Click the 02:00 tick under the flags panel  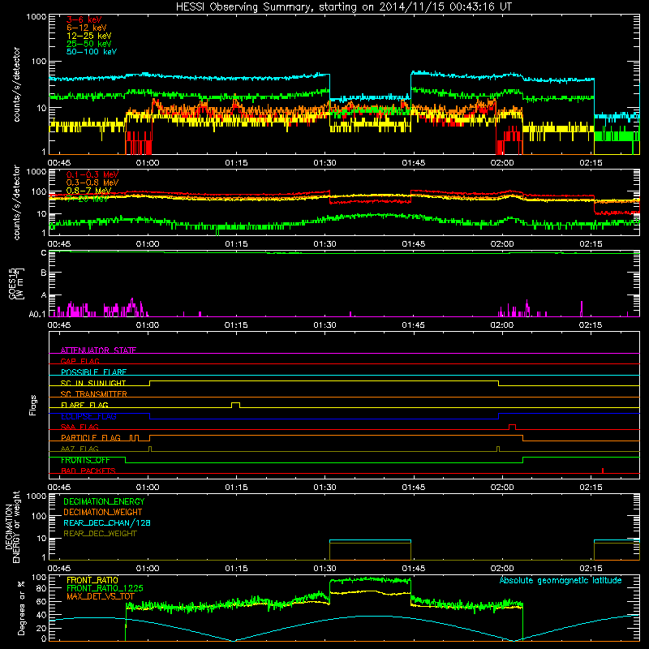[502, 488]
